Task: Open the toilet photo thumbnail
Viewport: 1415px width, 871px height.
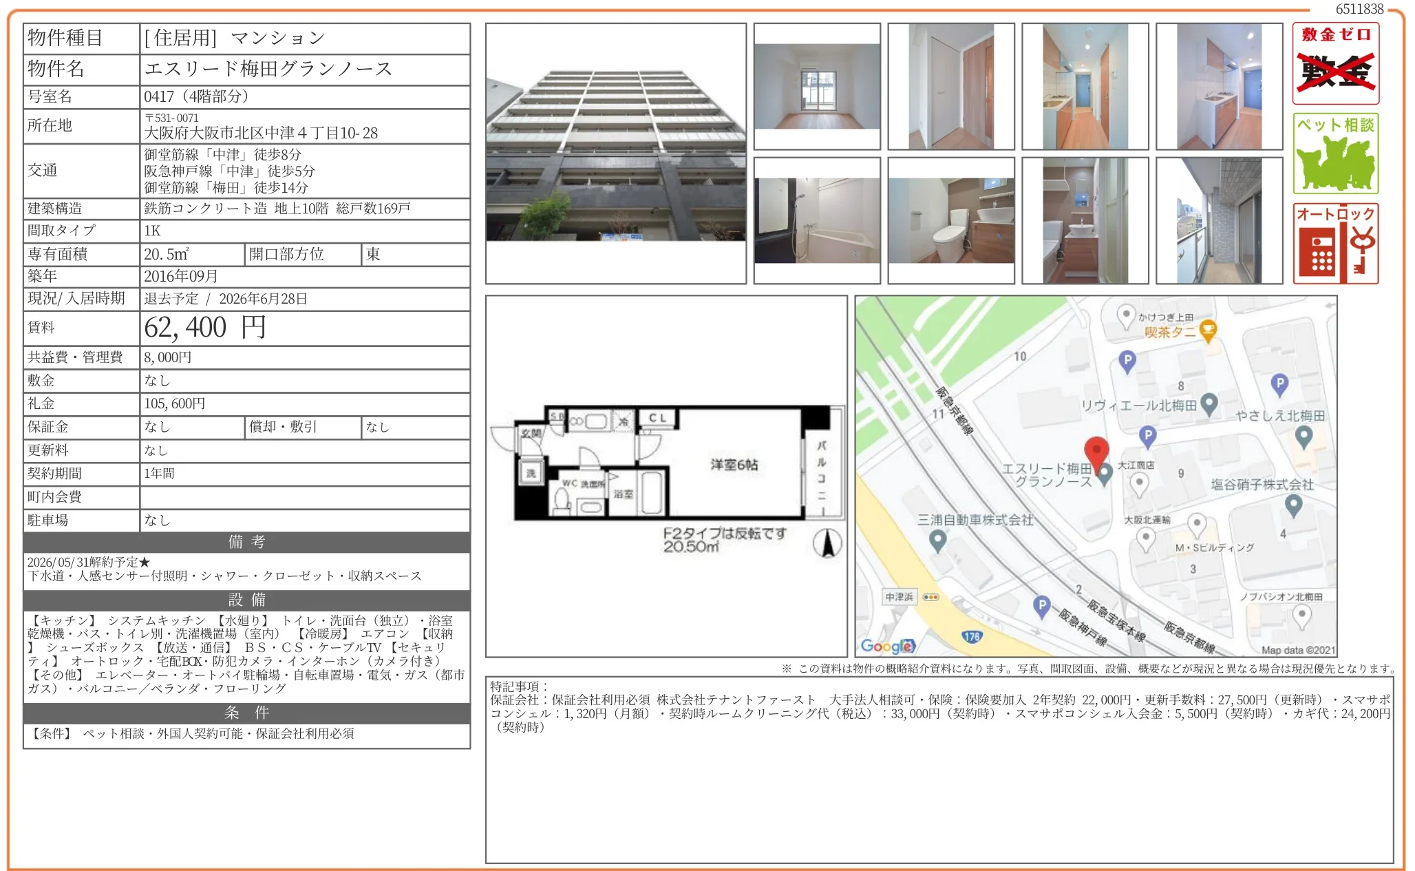Action: (950, 221)
